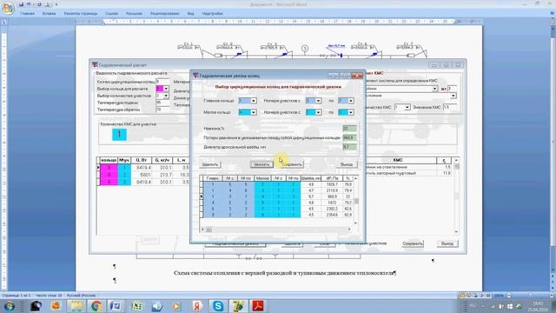This screenshot has height=313, width=556.
Task: Click the Потери давления value field
Action: tap(349, 137)
